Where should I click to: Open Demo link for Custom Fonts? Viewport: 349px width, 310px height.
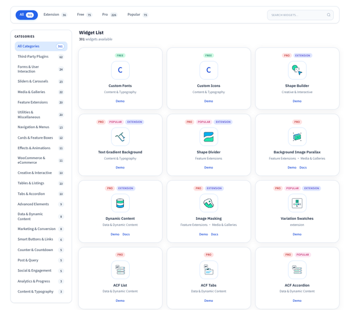pos(120,101)
